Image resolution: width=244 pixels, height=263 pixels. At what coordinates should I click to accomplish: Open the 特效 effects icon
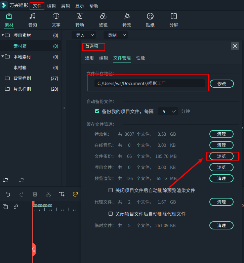click(x=127, y=16)
